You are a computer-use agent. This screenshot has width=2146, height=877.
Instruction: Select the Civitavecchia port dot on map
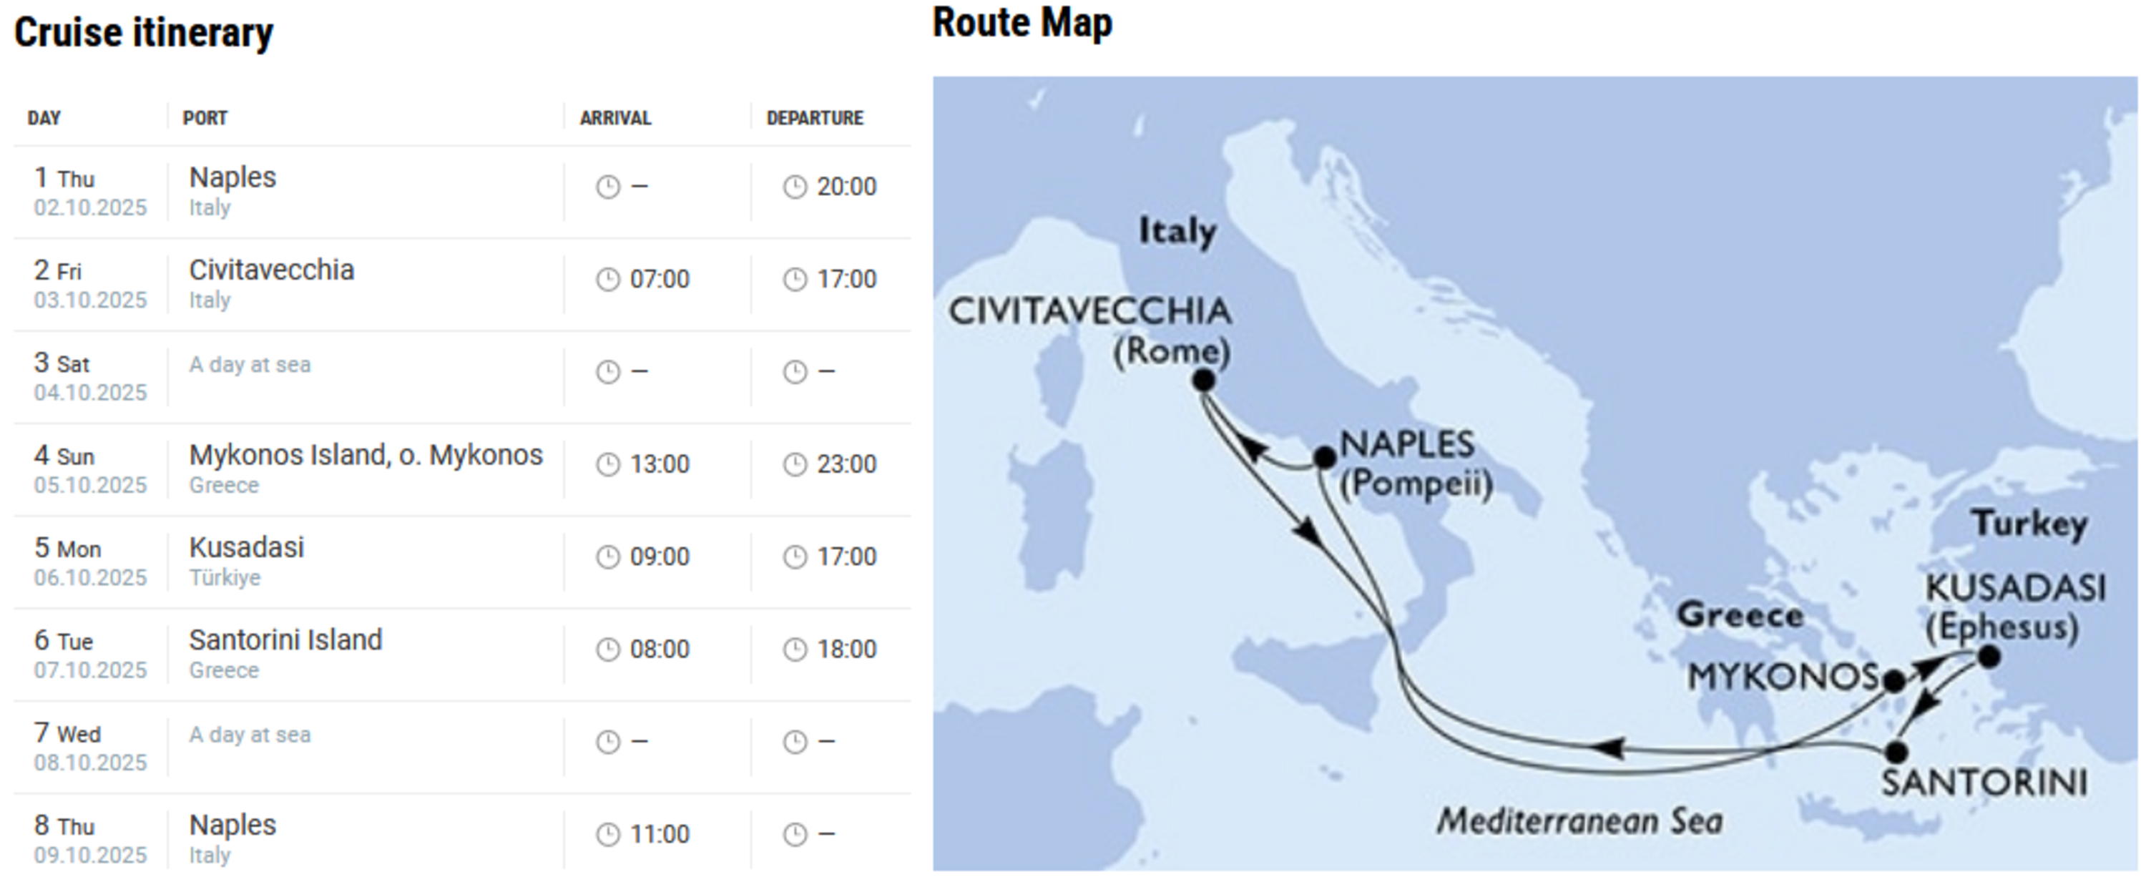tap(1203, 381)
